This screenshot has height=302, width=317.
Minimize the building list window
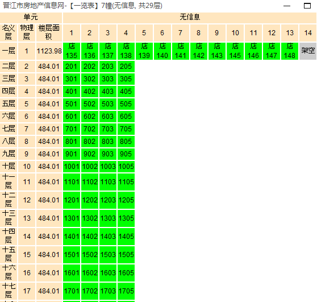pyautogui.click(x=287, y=6)
